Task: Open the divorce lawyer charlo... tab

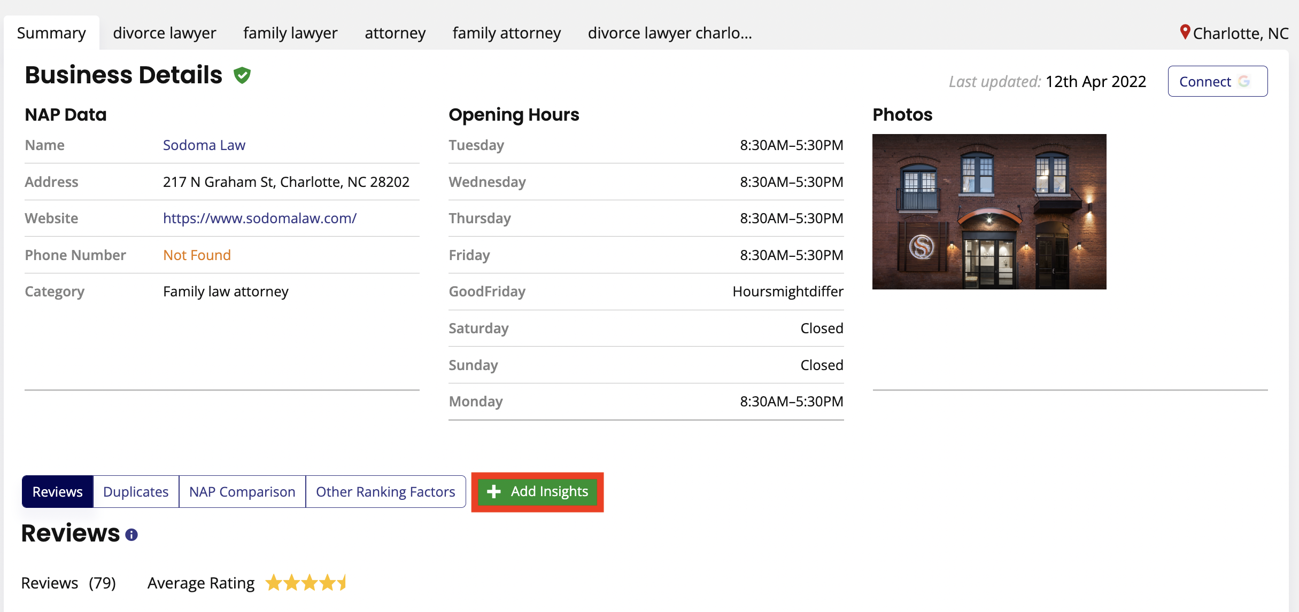Action: click(670, 33)
